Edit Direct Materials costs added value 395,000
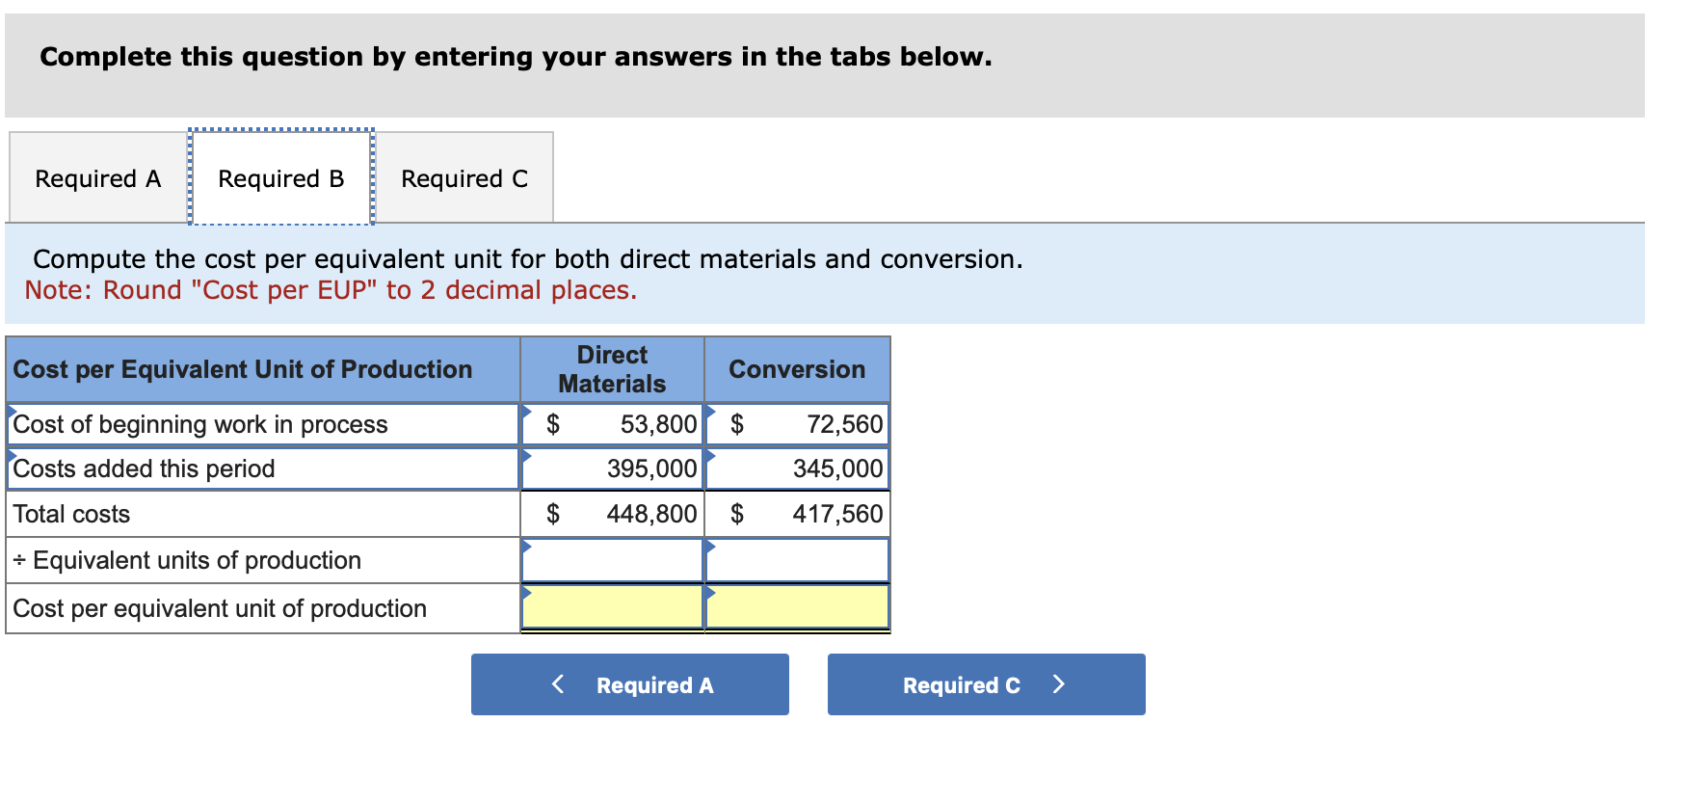Screen dimensions: 1696x803 (x=612, y=468)
